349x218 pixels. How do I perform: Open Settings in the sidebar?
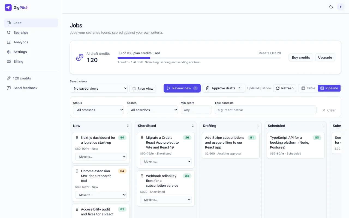pos(31,52)
